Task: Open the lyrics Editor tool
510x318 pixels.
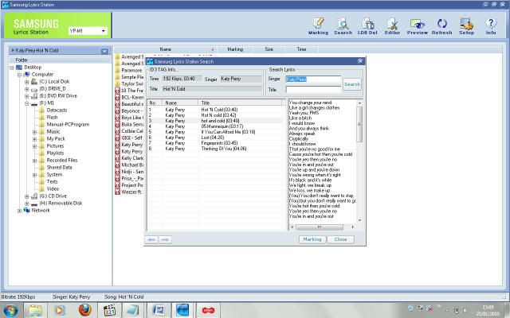Action: (392, 26)
